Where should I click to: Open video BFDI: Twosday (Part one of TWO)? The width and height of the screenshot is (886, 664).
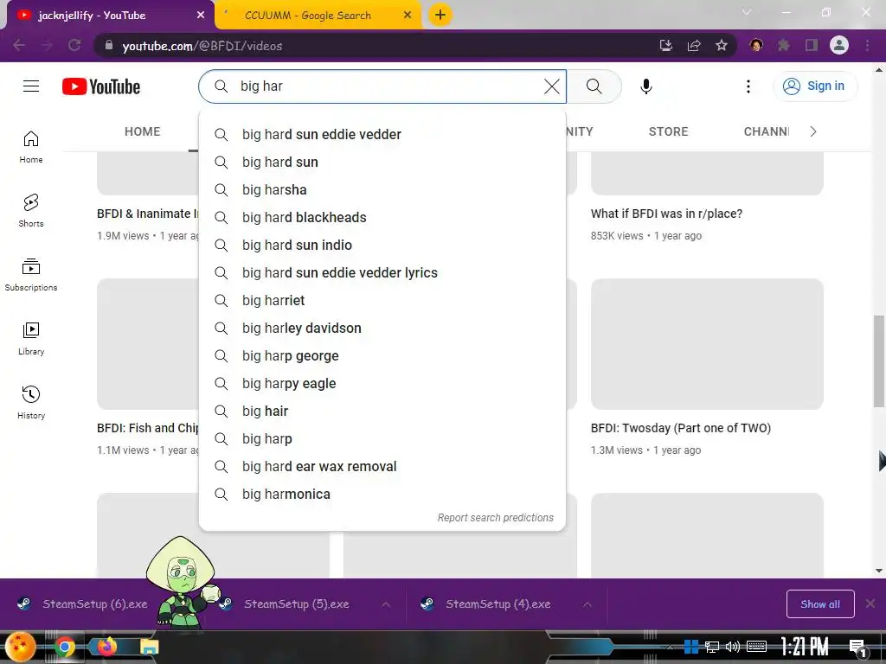click(x=680, y=428)
